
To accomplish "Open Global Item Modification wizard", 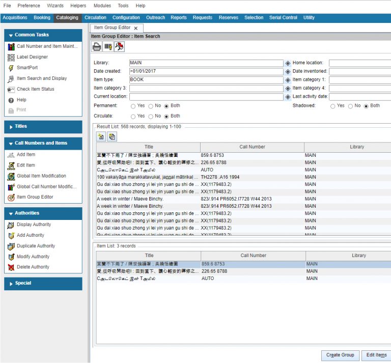I will [x=41, y=176].
